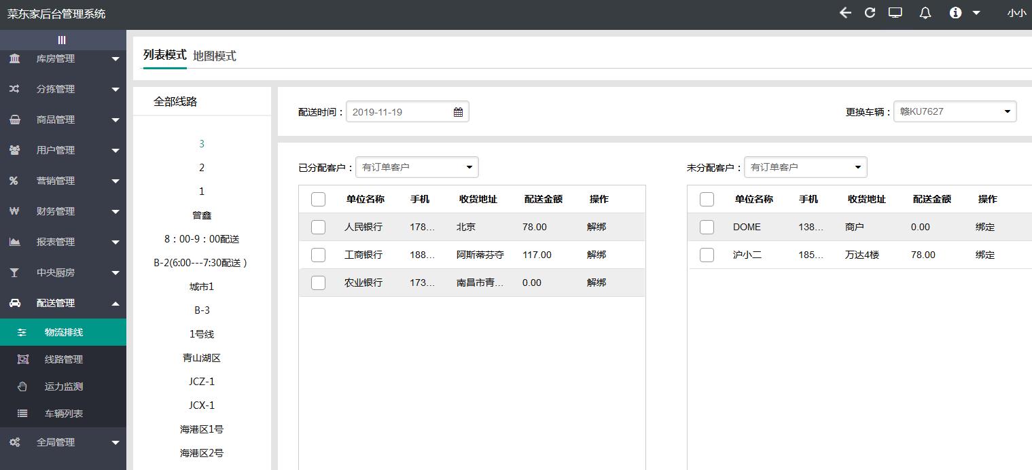This screenshot has height=470, width=1032.
Task: Click the refresh icon in top bar
Action: 870,13
